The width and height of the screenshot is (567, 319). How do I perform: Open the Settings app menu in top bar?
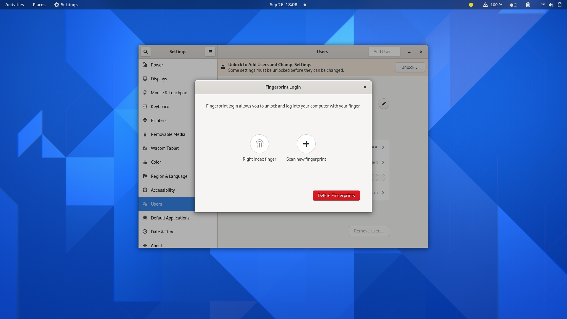(66, 5)
